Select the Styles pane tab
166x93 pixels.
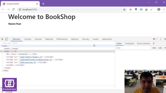point(119,43)
